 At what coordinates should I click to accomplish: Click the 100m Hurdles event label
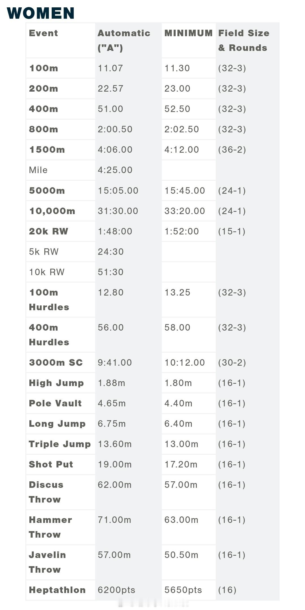(49, 300)
